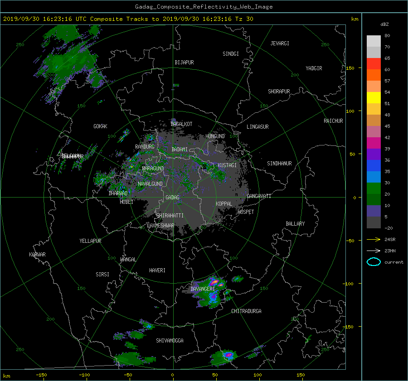Click the SINDGI city label
Image resolution: width=408 pixels, height=381 pixels.
(231, 54)
